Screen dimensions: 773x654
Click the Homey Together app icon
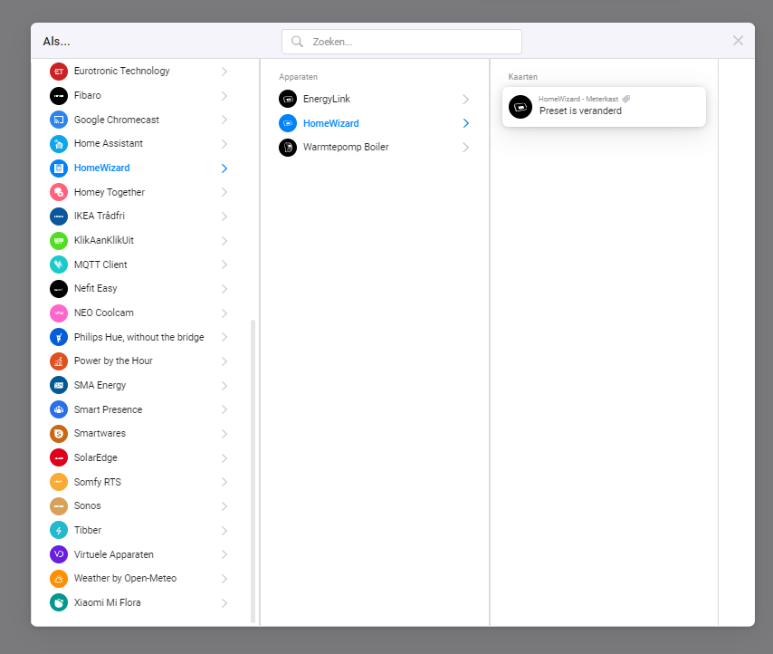pos(59,192)
